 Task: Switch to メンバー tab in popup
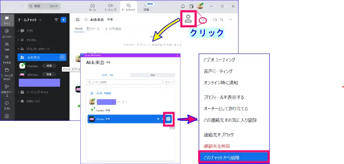point(108,75)
